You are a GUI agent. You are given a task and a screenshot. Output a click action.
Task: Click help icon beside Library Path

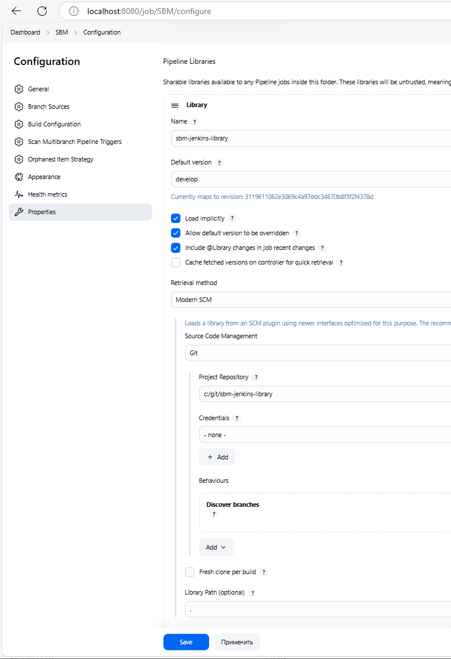tap(252, 593)
